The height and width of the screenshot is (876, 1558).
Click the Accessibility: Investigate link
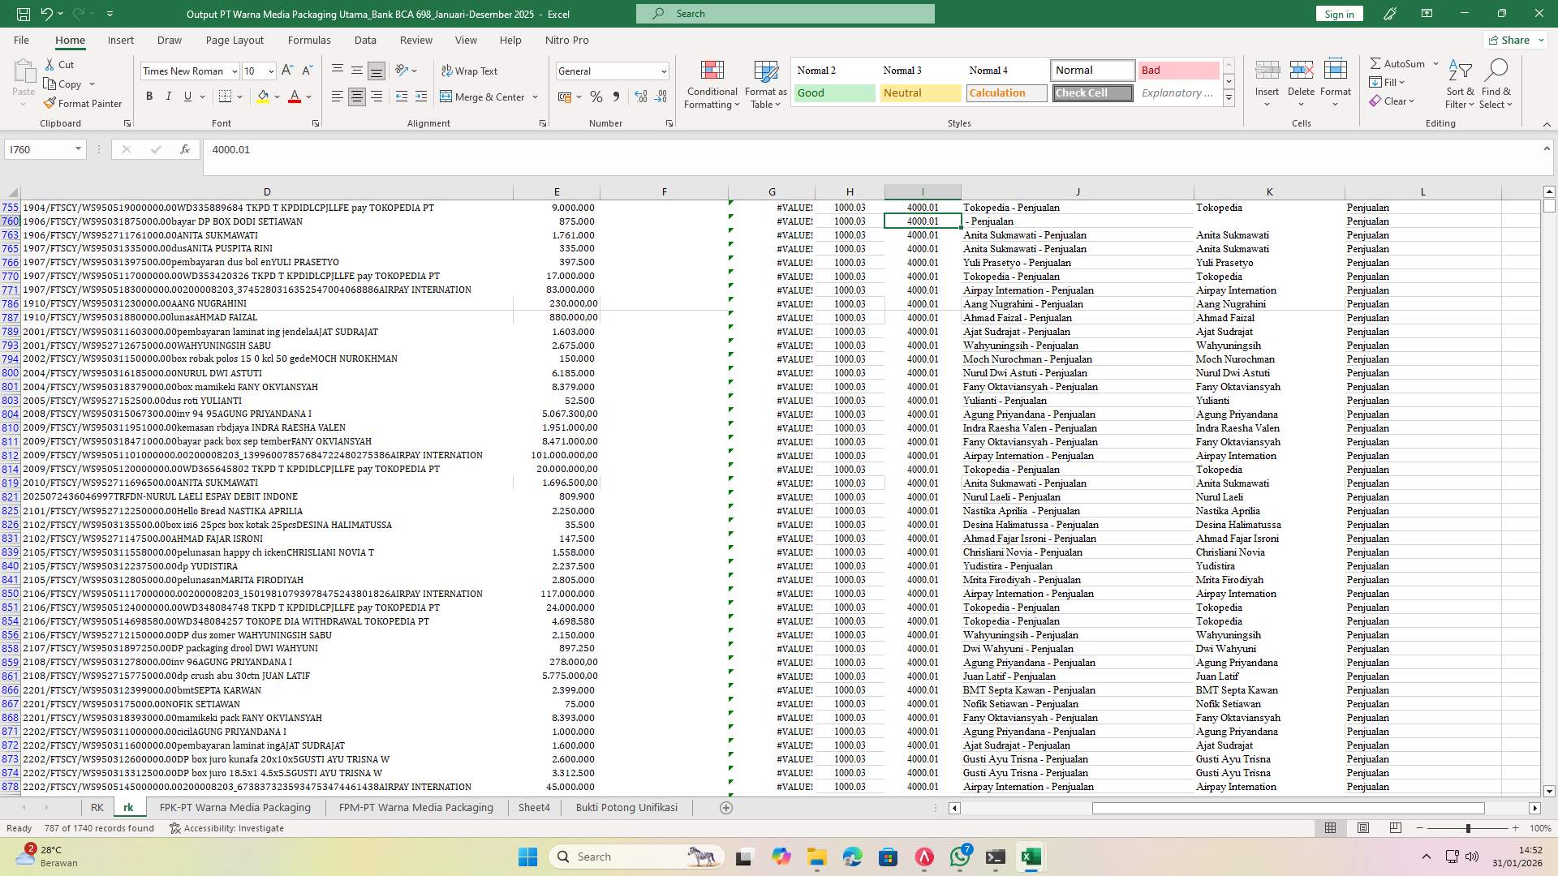click(x=235, y=828)
